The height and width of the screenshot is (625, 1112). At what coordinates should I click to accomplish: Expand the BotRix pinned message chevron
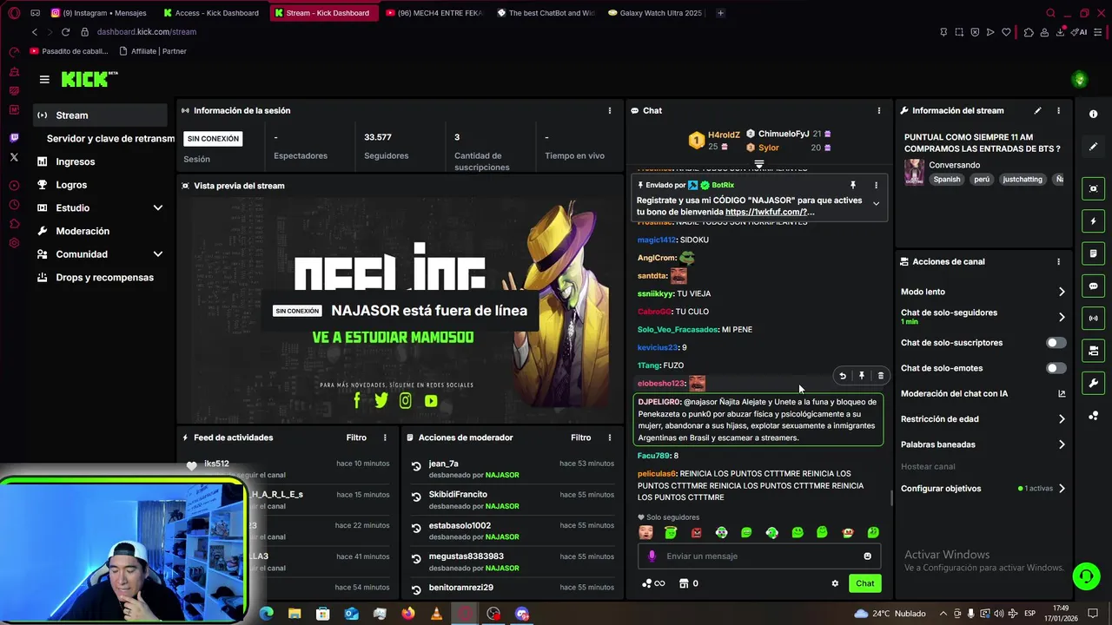[x=876, y=203]
